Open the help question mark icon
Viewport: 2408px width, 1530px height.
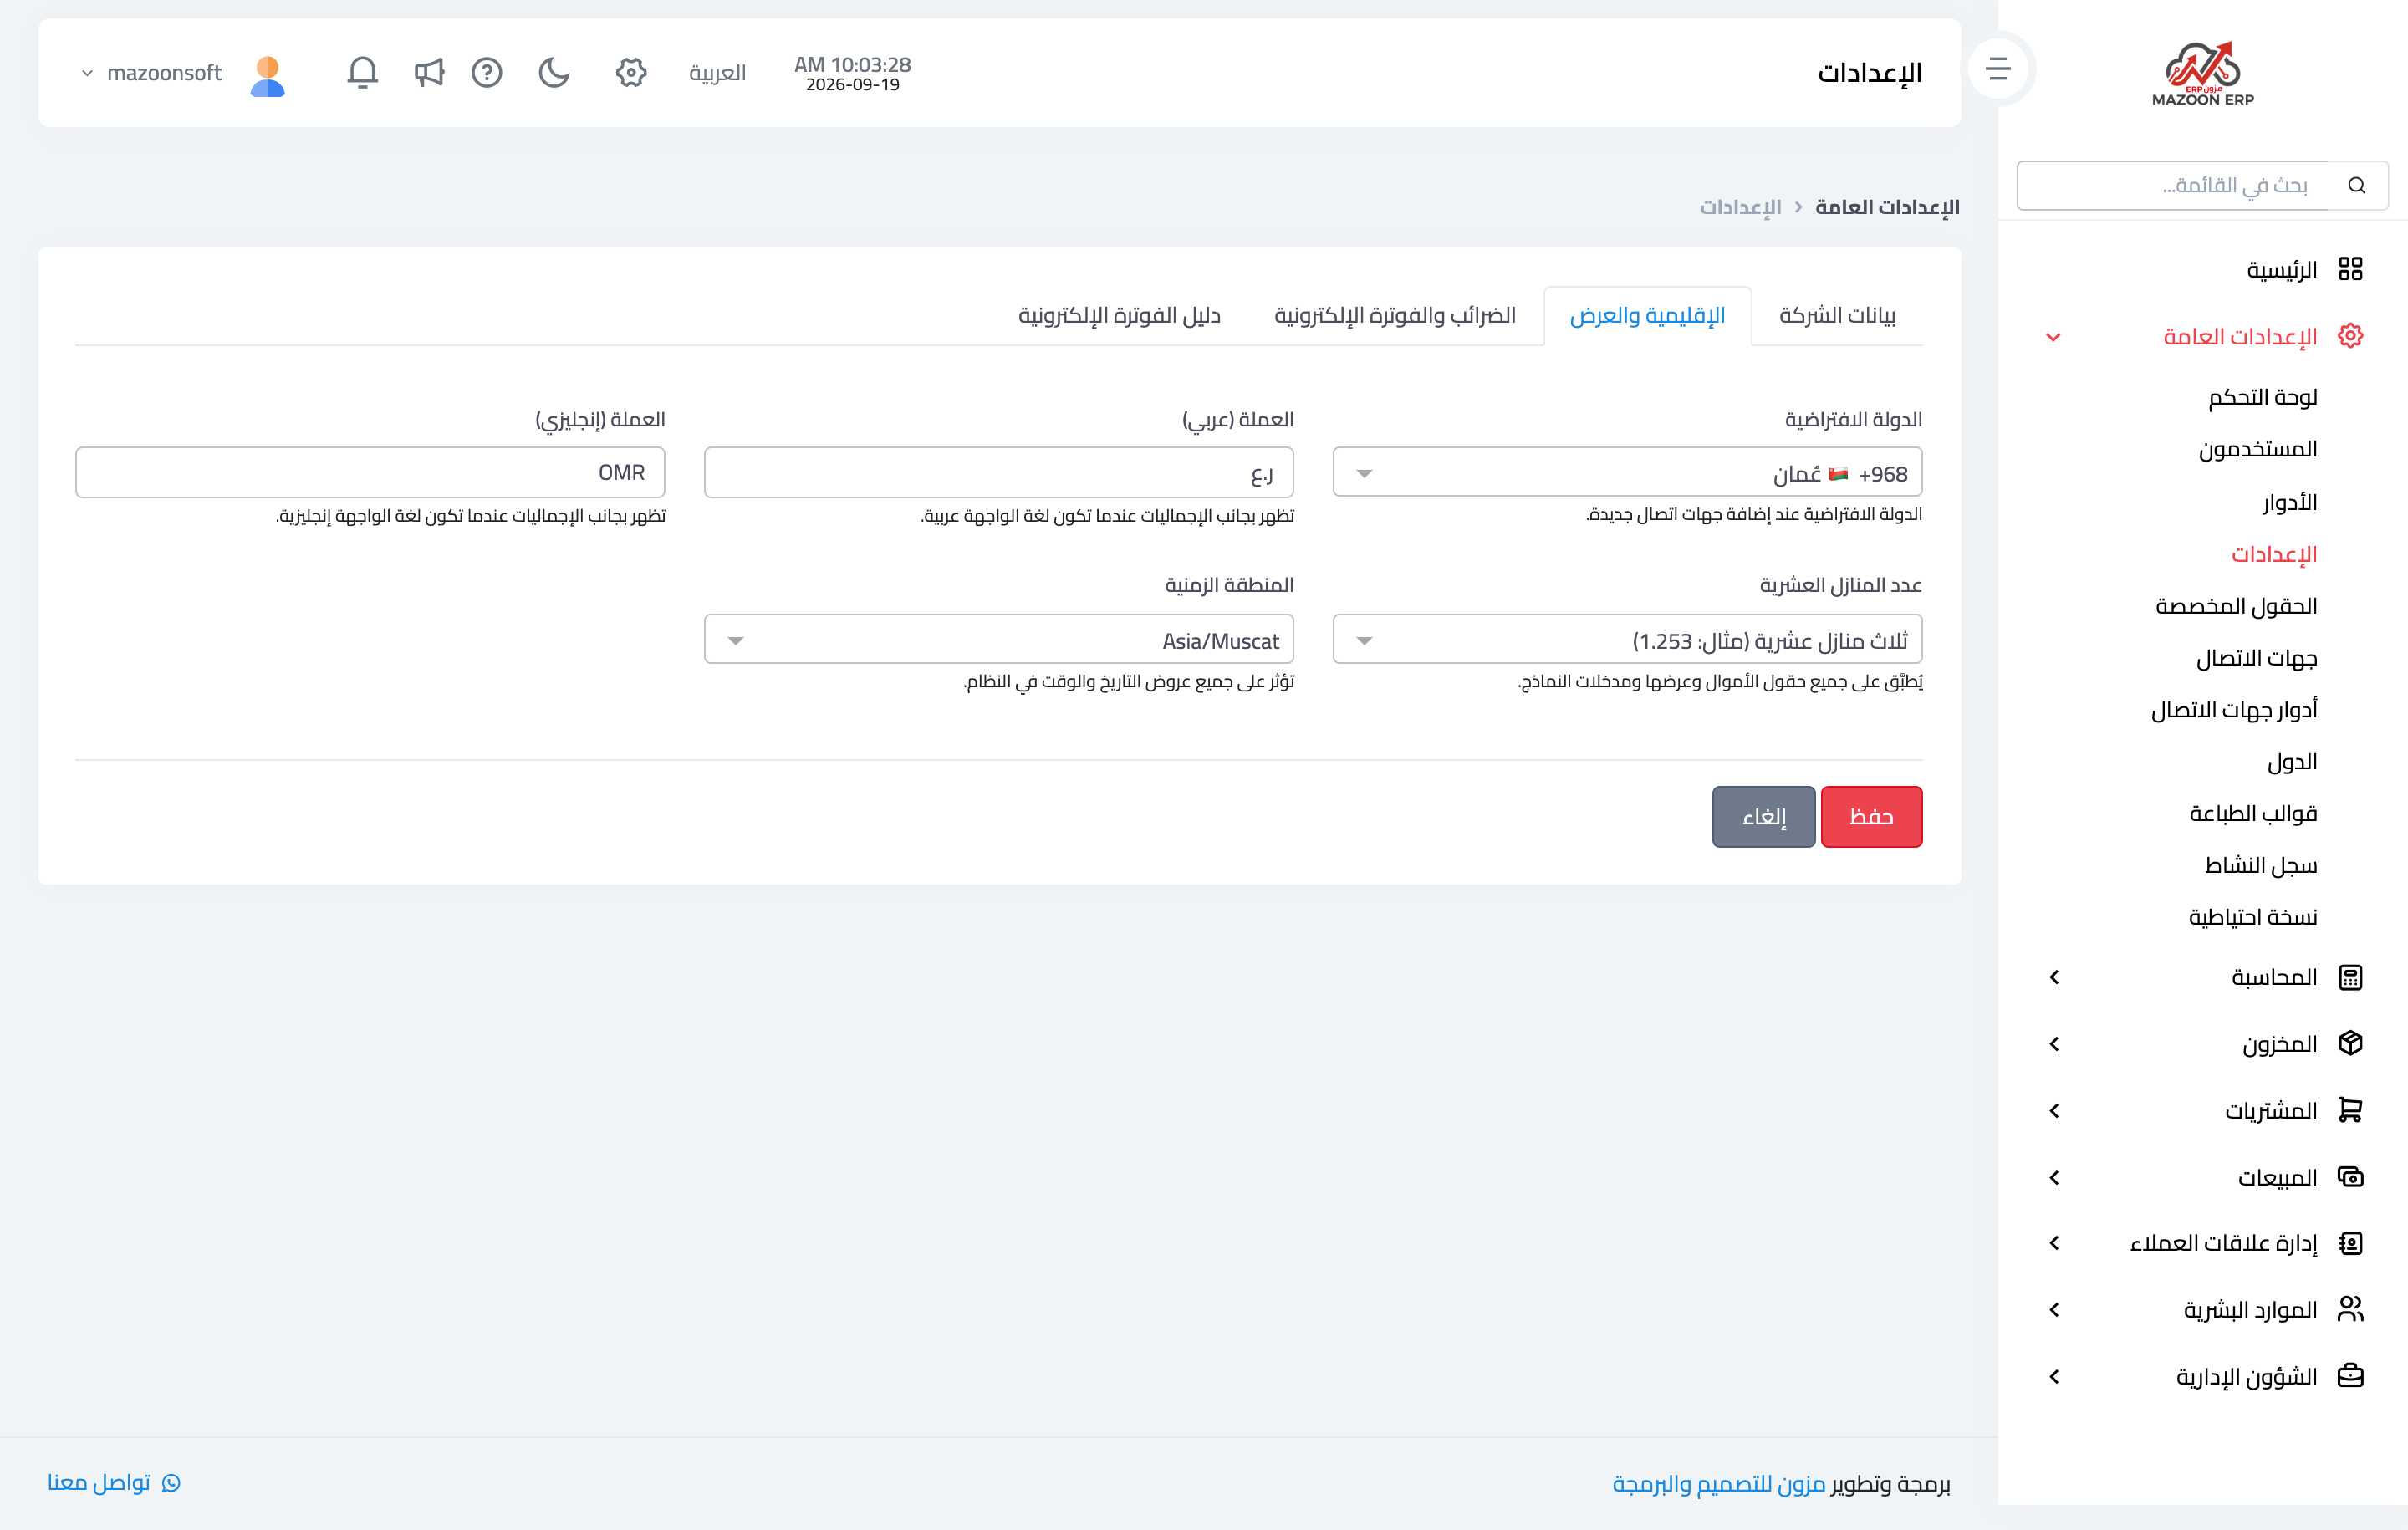[x=487, y=72]
